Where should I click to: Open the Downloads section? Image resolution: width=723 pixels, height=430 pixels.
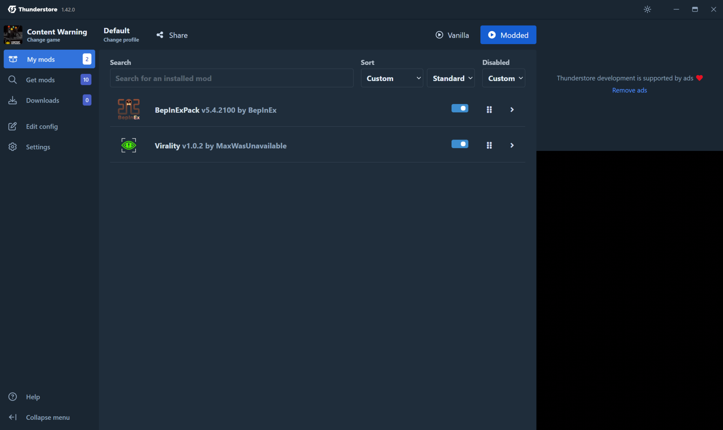(42, 100)
